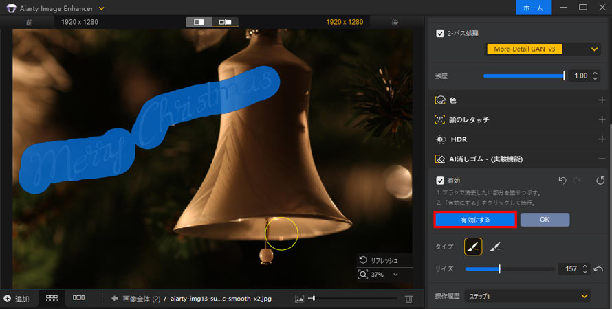Expand the HDR section
612x309 pixels.
point(602,139)
